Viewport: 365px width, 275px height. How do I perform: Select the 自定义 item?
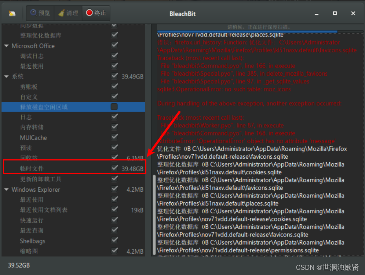pyautogui.click(x=29, y=97)
